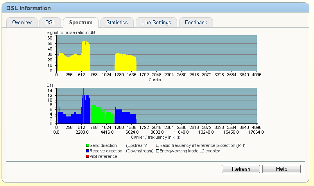Switch to the DSL tab
Screen dimensions: 314x186
click(50, 23)
